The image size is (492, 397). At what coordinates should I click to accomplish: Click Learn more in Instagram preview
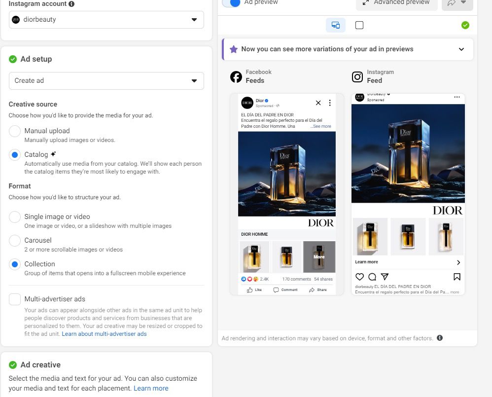pos(366,262)
